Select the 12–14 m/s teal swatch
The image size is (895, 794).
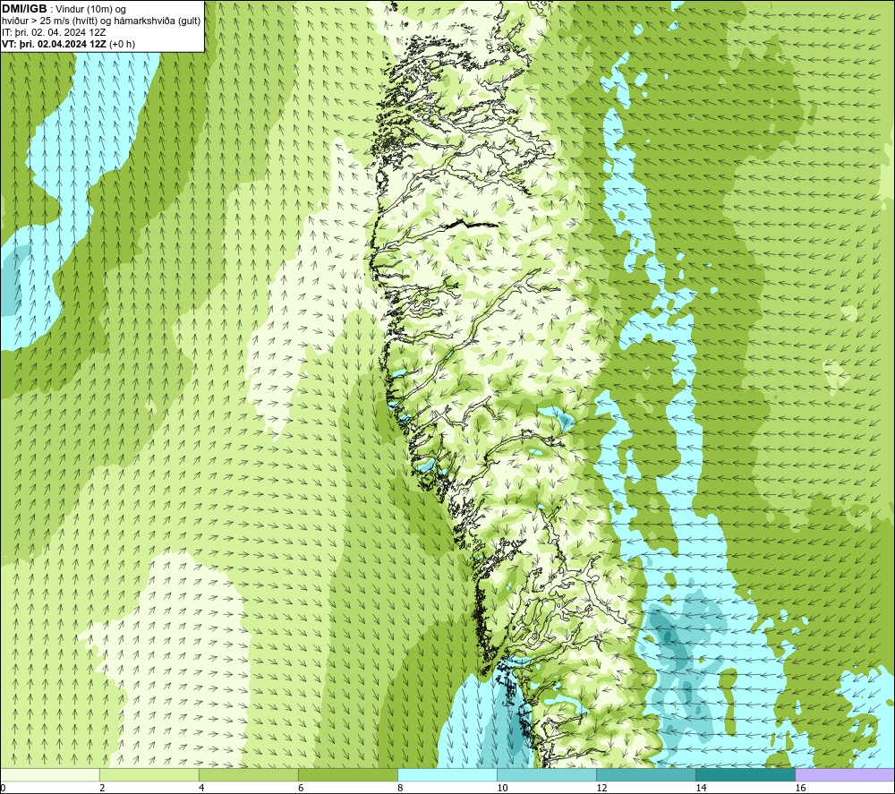646,775
